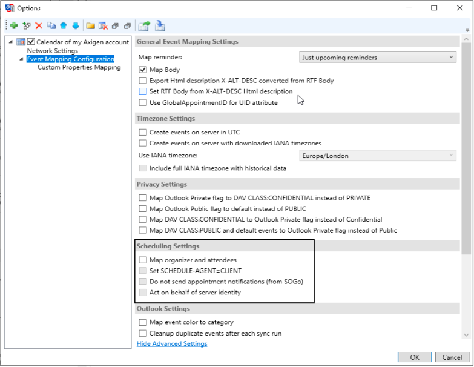Move profile down with blue arrow
474x367 pixels.
coord(76,25)
